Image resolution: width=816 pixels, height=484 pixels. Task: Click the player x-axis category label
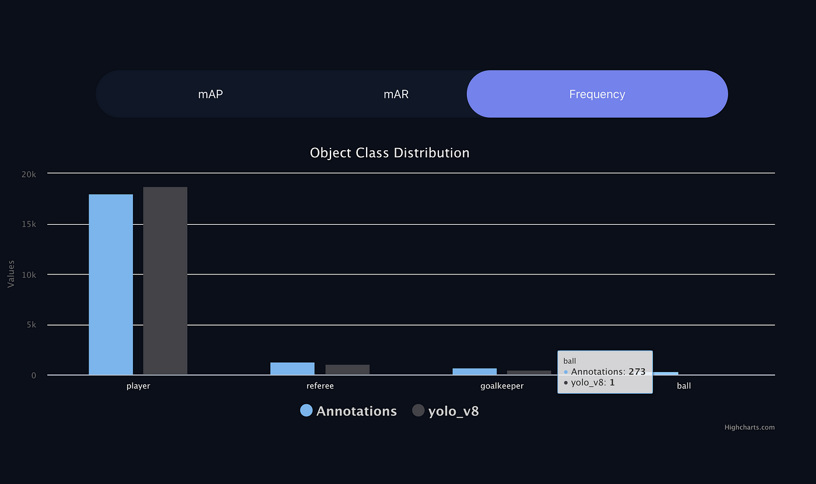138,386
